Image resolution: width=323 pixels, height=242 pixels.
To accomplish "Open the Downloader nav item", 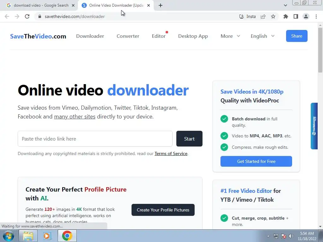I will tap(90, 36).
